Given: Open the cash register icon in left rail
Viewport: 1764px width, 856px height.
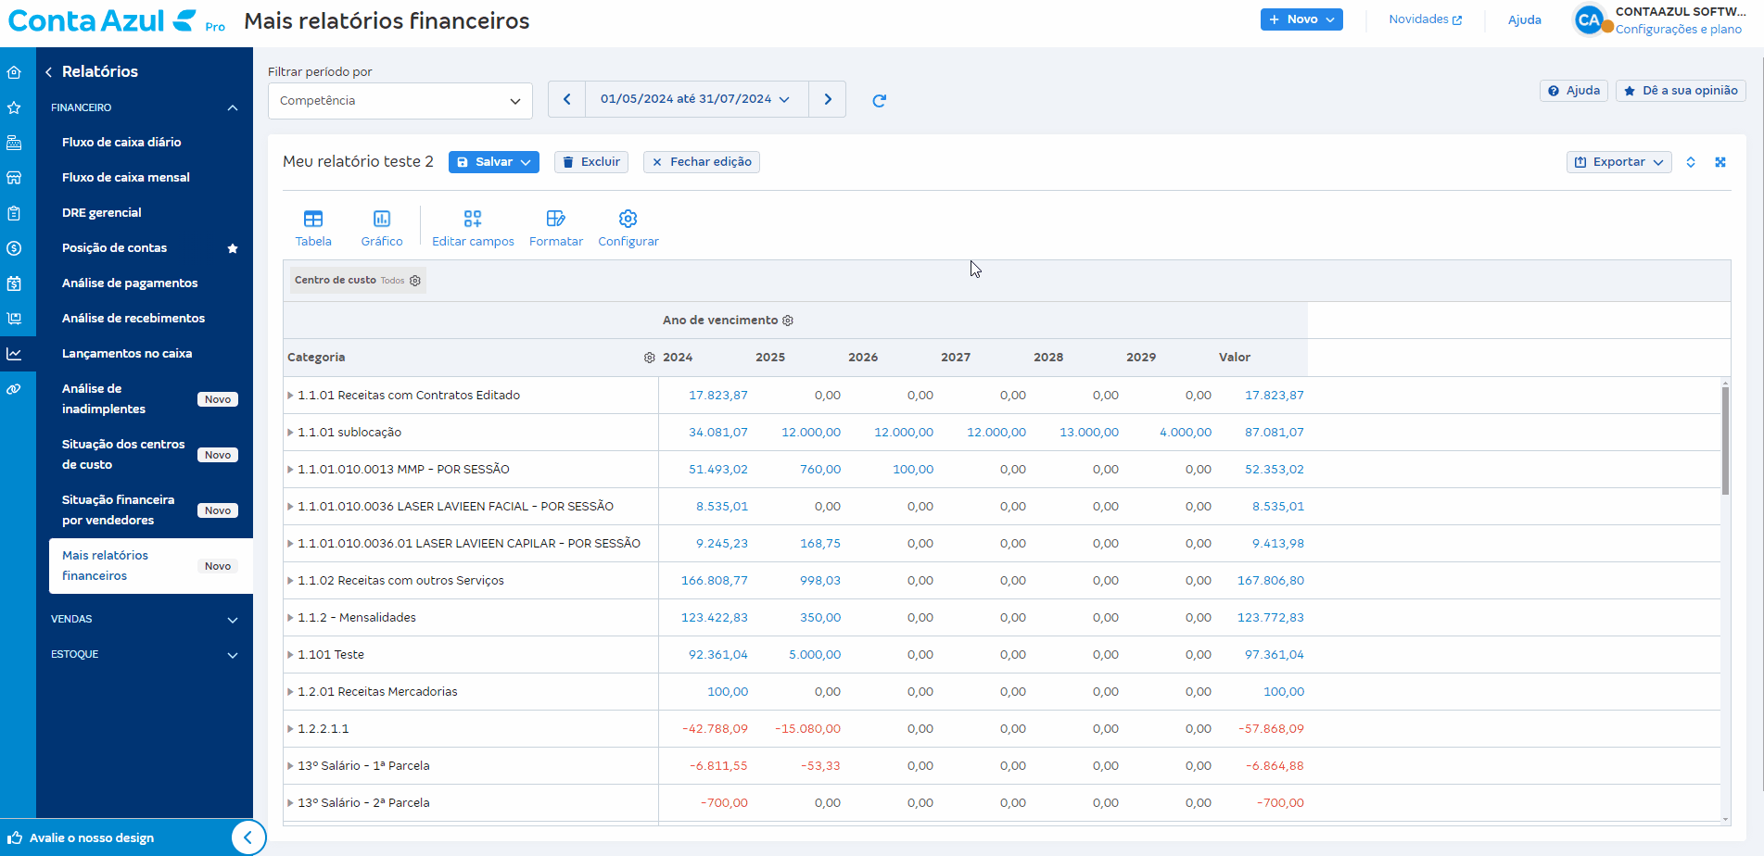Looking at the screenshot, I should 14,143.
